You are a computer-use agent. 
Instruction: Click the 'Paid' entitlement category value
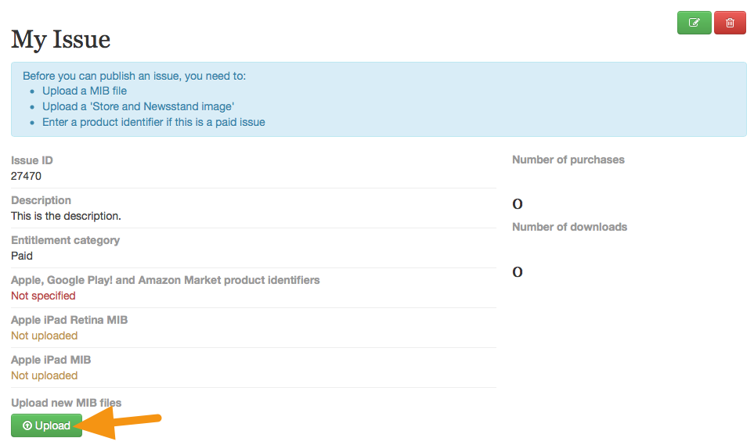[x=22, y=256]
